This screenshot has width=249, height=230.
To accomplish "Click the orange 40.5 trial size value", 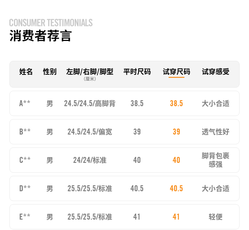I will click(177, 188).
